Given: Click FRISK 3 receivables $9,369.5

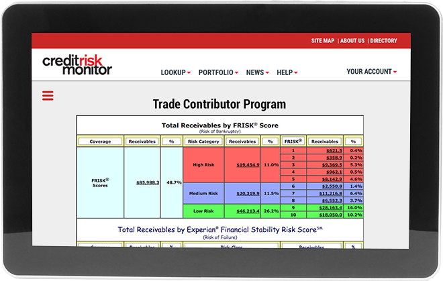Looking at the screenshot, I should [332, 165].
